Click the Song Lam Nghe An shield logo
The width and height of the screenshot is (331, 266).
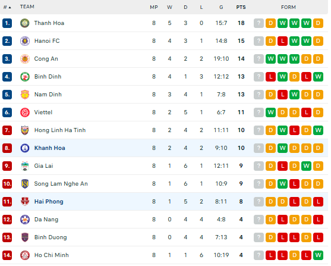[x=25, y=184]
